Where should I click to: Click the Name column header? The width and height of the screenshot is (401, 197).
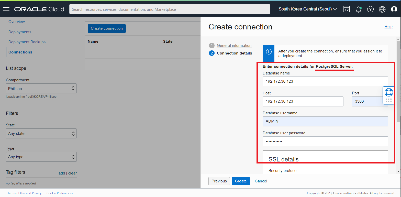click(x=93, y=41)
